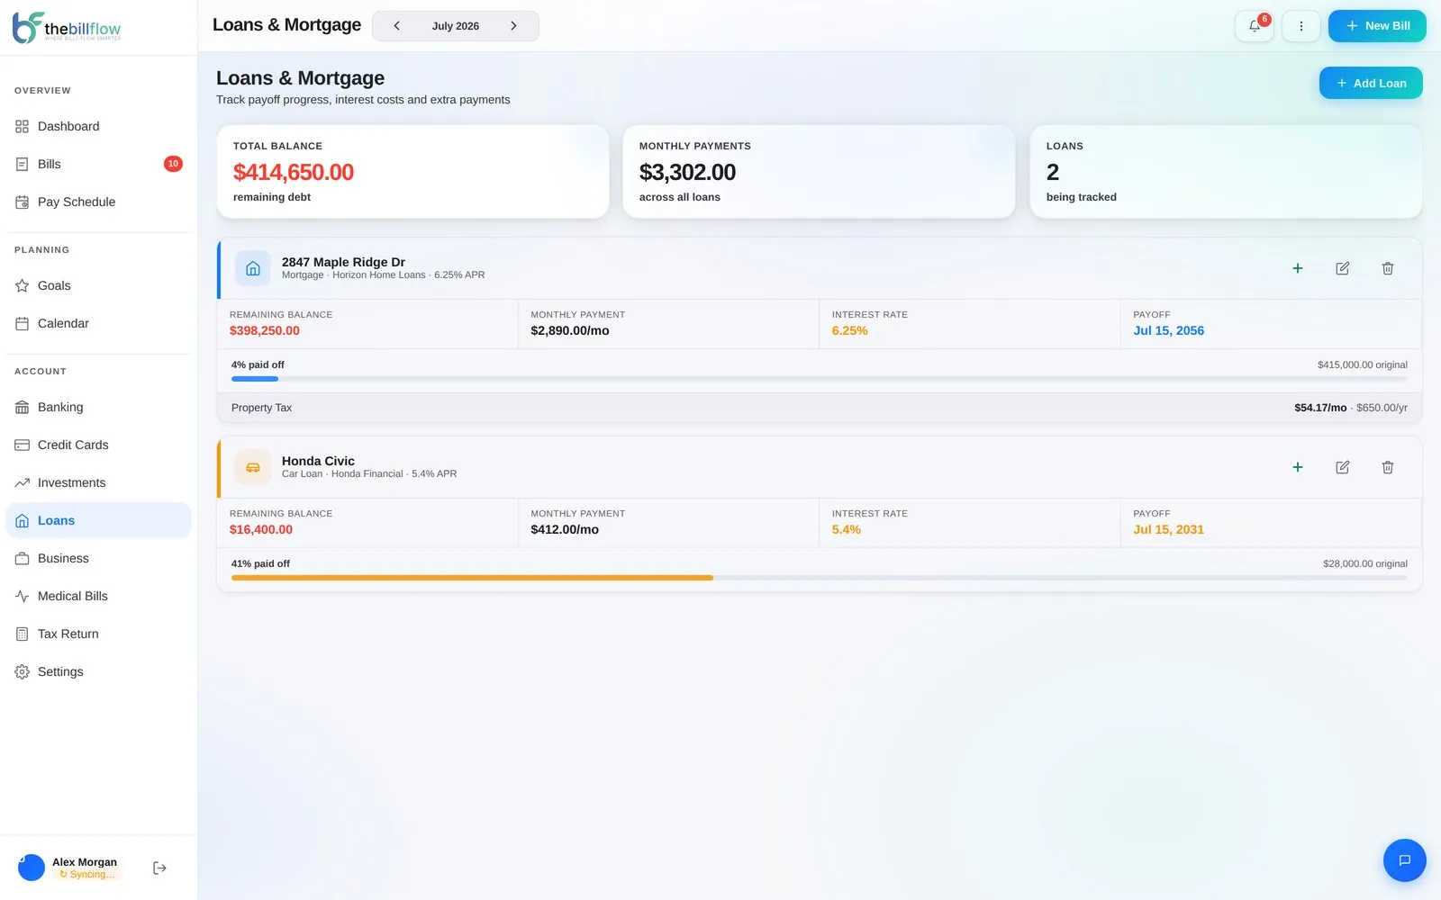Delete the 2847 Maple Ridge Dr loan
1441x900 pixels.
click(x=1388, y=268)
